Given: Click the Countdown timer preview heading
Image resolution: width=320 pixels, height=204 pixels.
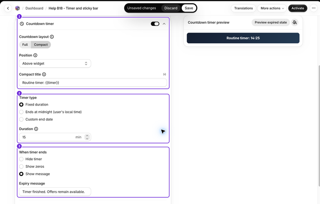Looking at the screenshot, I should (209, 23).
